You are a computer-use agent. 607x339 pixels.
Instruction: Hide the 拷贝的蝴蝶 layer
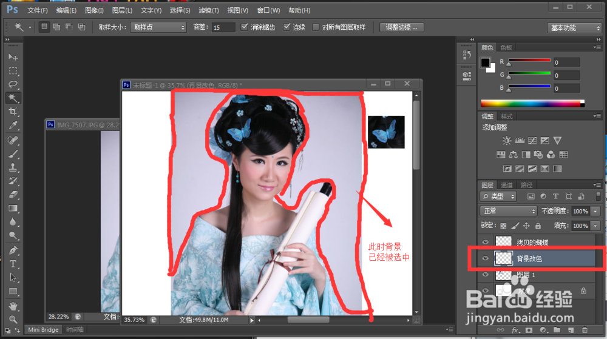485,242
